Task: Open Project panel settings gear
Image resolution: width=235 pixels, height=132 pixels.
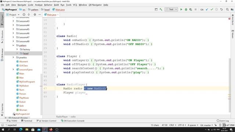Action: (35, 15)
